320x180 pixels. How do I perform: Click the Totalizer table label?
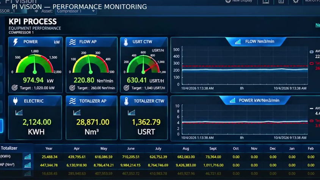(9, 148)
